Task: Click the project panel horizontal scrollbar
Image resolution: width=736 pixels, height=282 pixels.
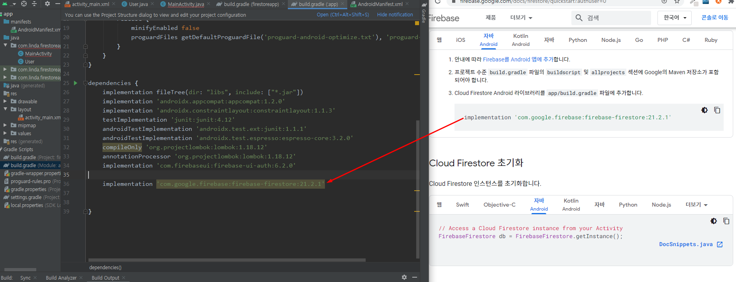Action: pyautogui.click(x=20, y=270)
